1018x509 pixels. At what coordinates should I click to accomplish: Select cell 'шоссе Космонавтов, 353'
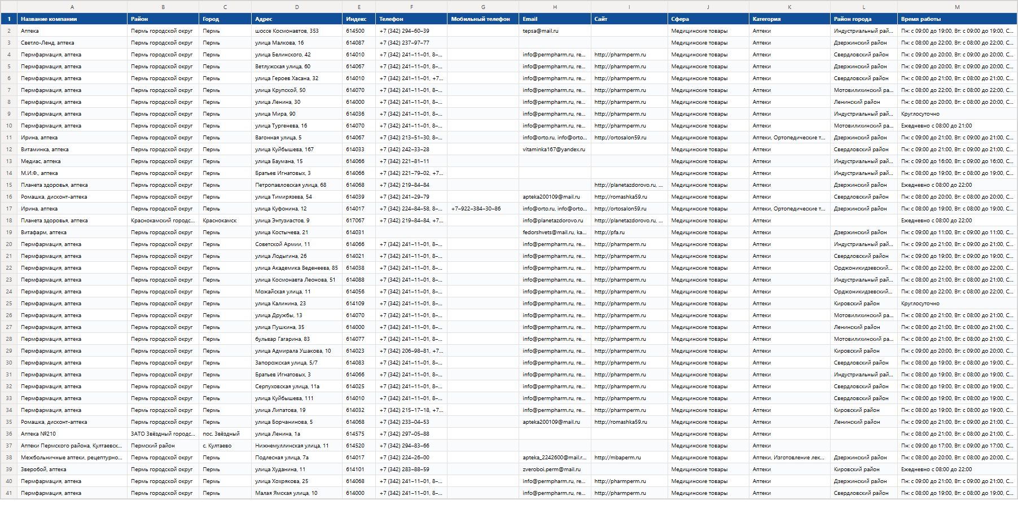click(x=297, y=31)
